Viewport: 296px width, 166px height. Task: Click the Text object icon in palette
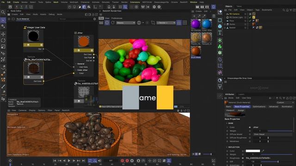click(x=220, y=33)
